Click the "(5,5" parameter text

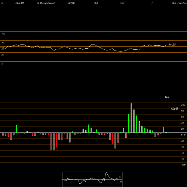tap(96, 3)
